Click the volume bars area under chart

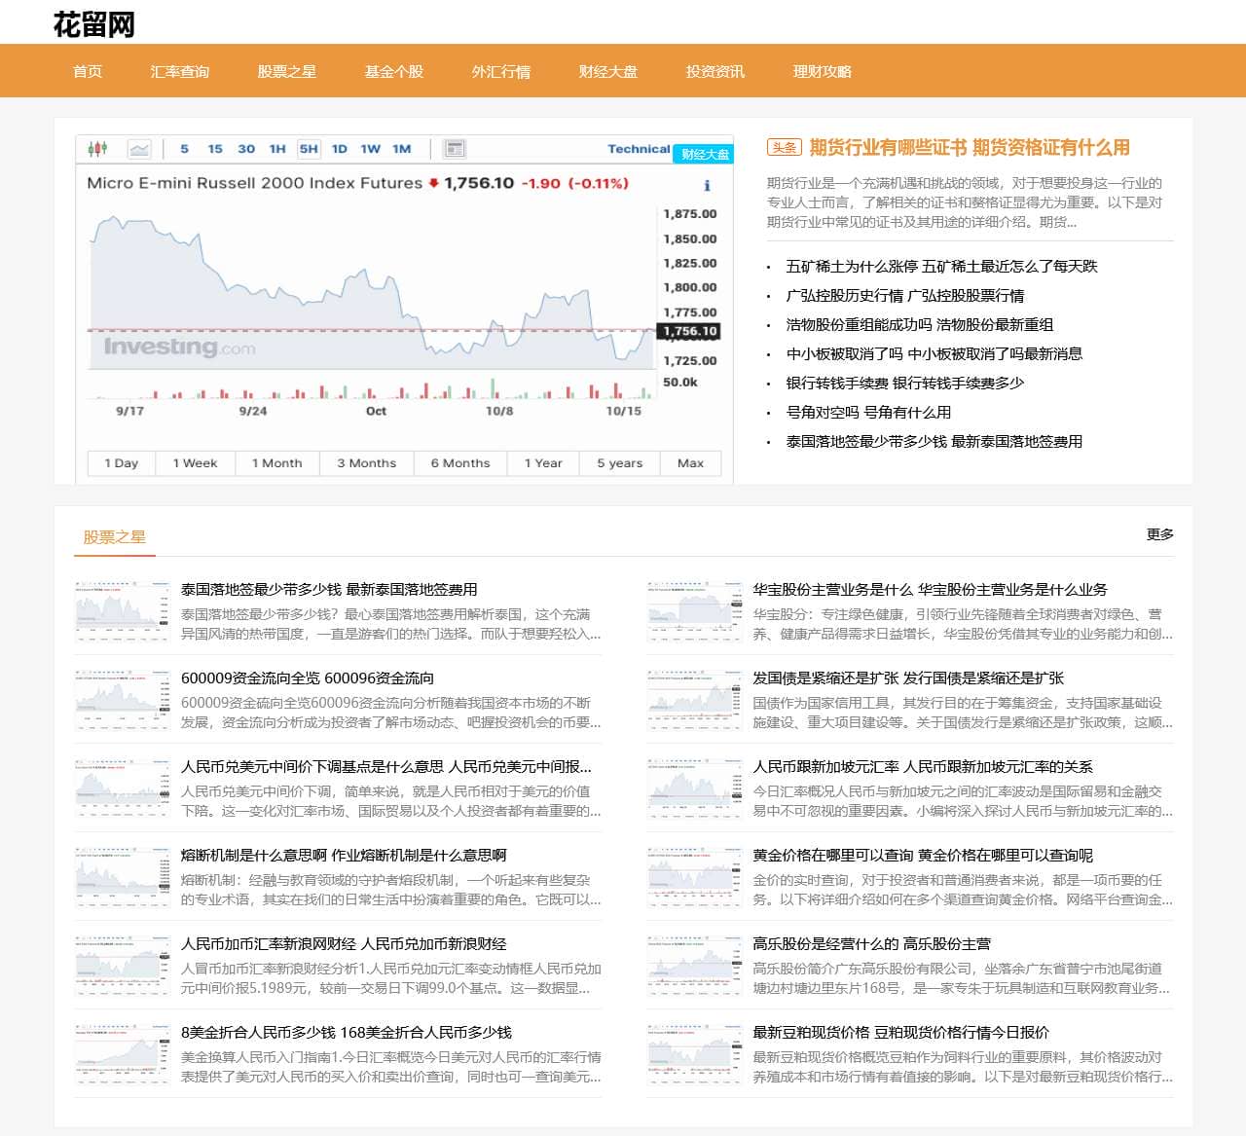[370, 389]
